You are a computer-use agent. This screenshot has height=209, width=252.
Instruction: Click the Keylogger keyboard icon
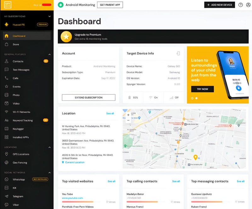click(x=6, y=129)
